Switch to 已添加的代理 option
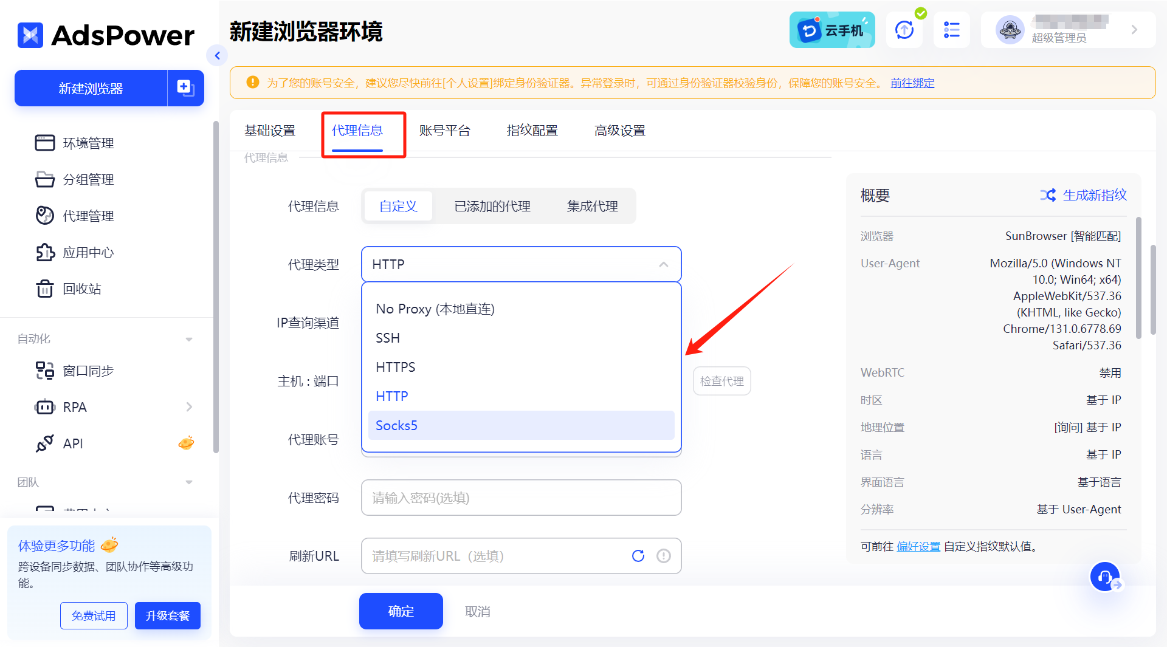Viewport: 1167px width, 647px height. tap(492, 206)
